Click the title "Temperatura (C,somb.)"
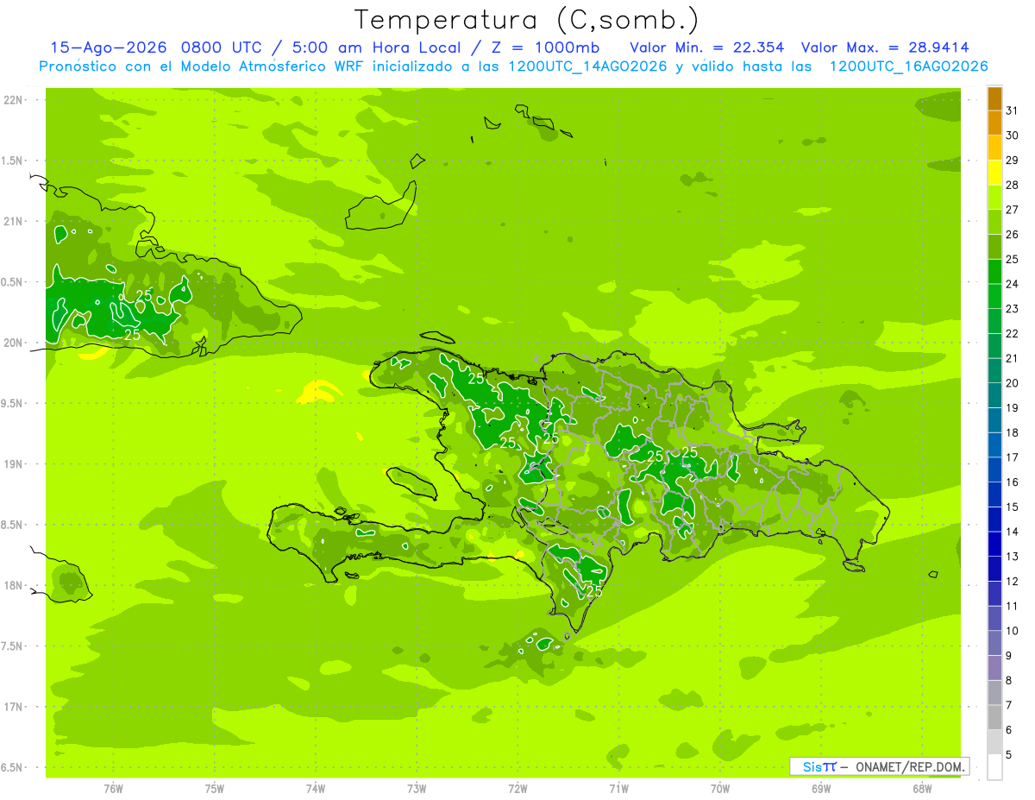This screenshot has height=800, width=1035. 527,19
